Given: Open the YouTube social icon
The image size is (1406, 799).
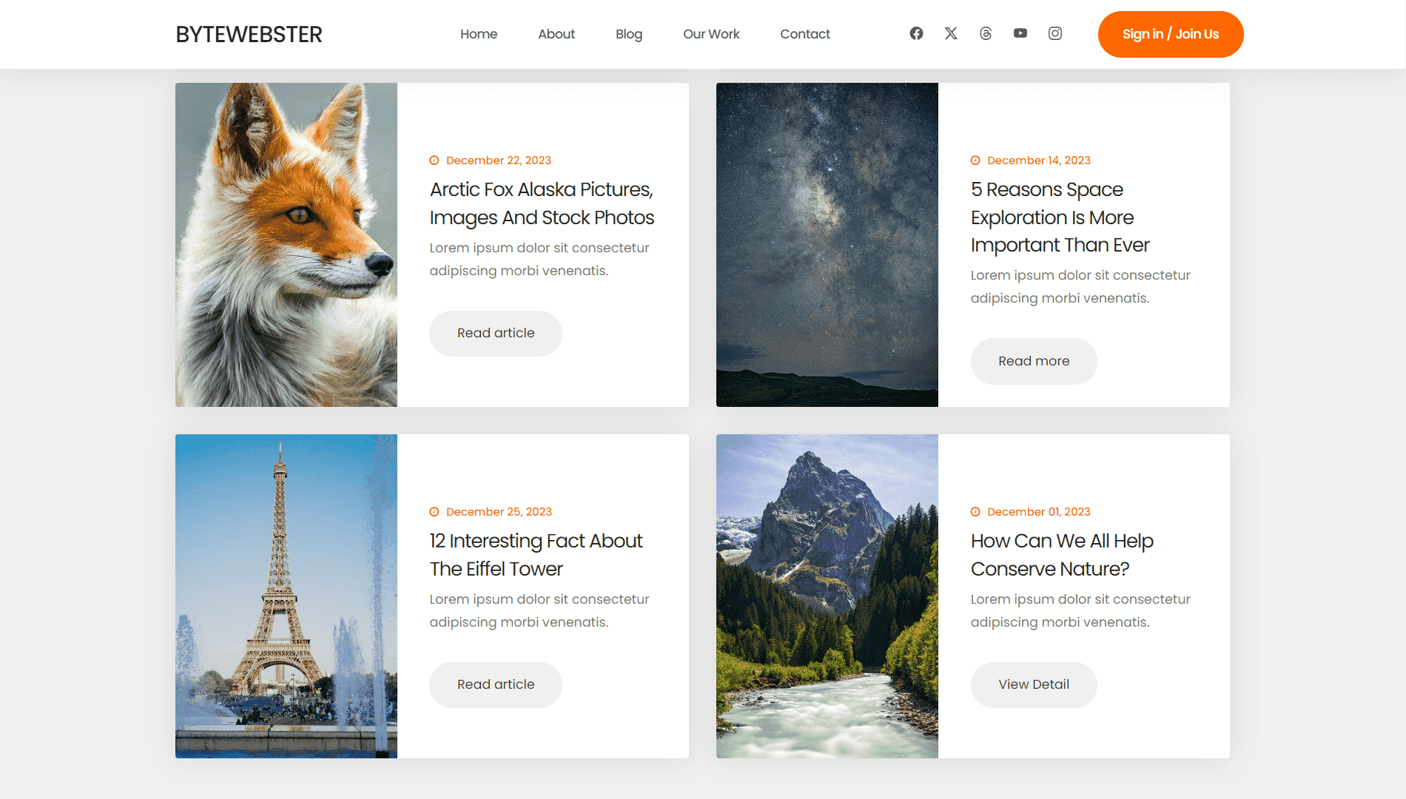Looking at the screenshot, I should 1020,33.
